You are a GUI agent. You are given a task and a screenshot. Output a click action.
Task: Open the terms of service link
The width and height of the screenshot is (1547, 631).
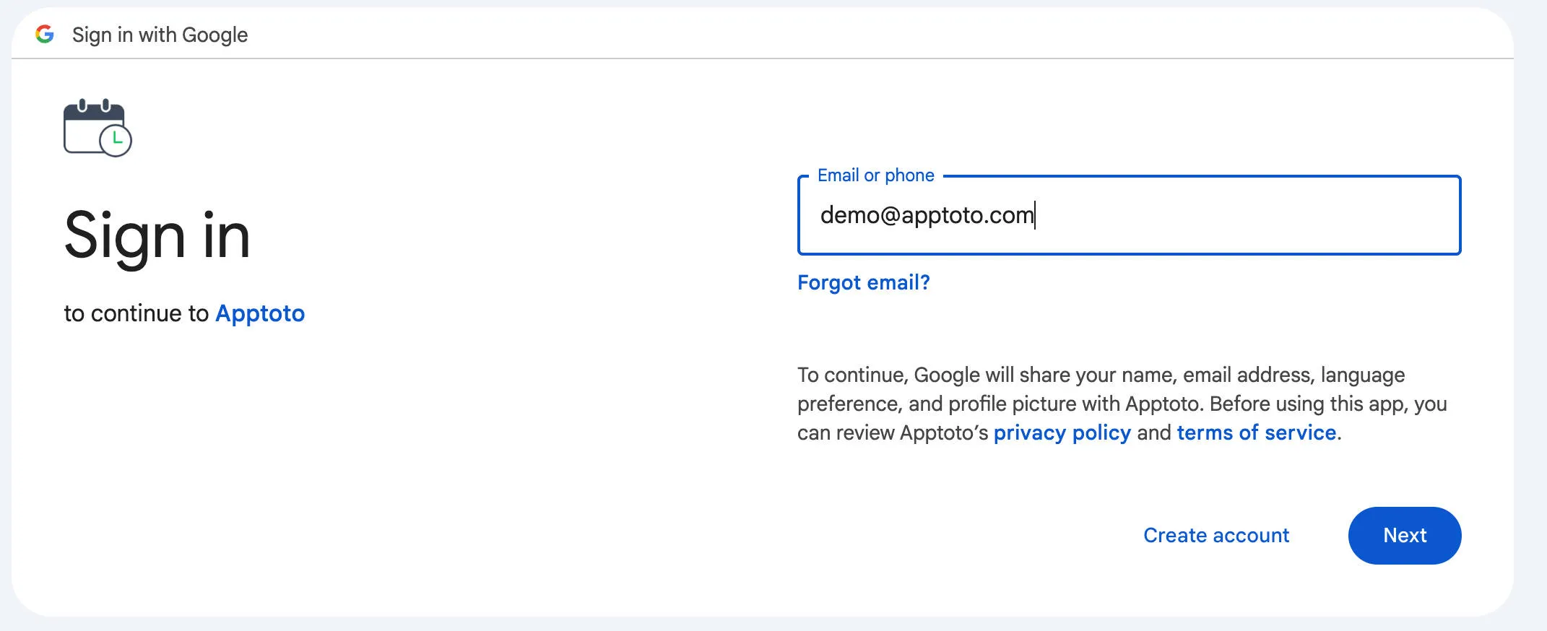point(1256,432)
